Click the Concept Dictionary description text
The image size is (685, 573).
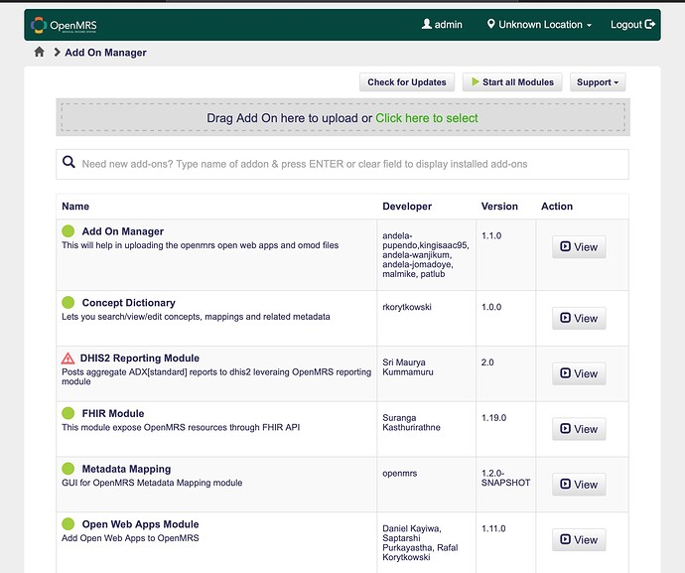coord(196,317)
